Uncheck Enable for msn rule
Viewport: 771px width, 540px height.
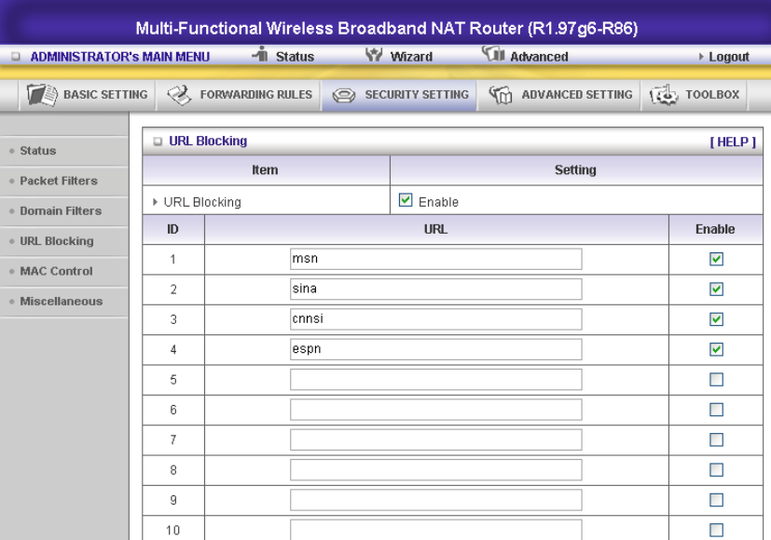pyautogui.click(x=716, y=259)
